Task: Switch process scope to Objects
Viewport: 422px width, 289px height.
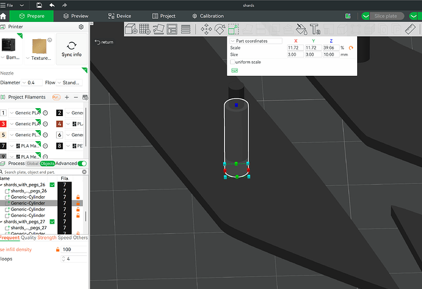Action: (47, 164)
